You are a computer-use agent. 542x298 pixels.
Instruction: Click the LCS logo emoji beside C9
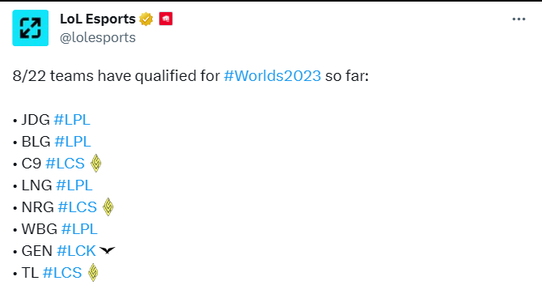pos(96,164)
